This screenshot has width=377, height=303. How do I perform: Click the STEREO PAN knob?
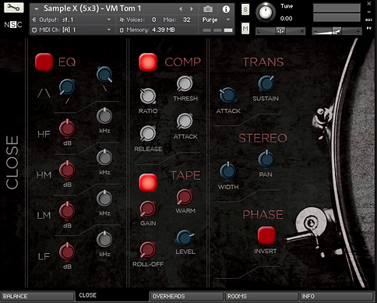pos(266,159)
